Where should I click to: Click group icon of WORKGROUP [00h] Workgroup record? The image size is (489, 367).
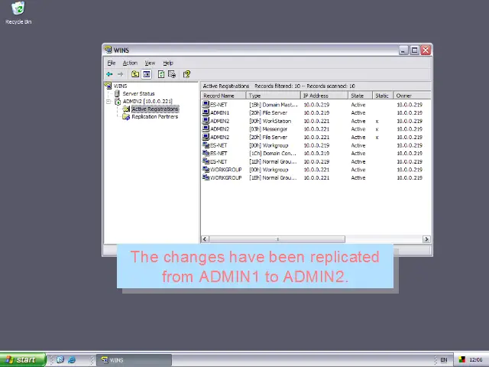pyautogui.click(x=206, y=169)
